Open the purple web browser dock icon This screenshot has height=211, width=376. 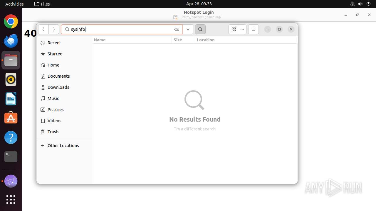point(11,181)
